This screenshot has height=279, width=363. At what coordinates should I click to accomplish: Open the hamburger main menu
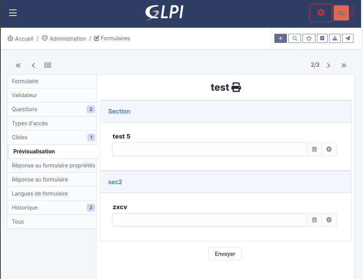[x=13, y=13]
